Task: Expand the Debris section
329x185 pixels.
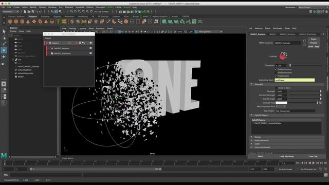Action: pos(251,137)
